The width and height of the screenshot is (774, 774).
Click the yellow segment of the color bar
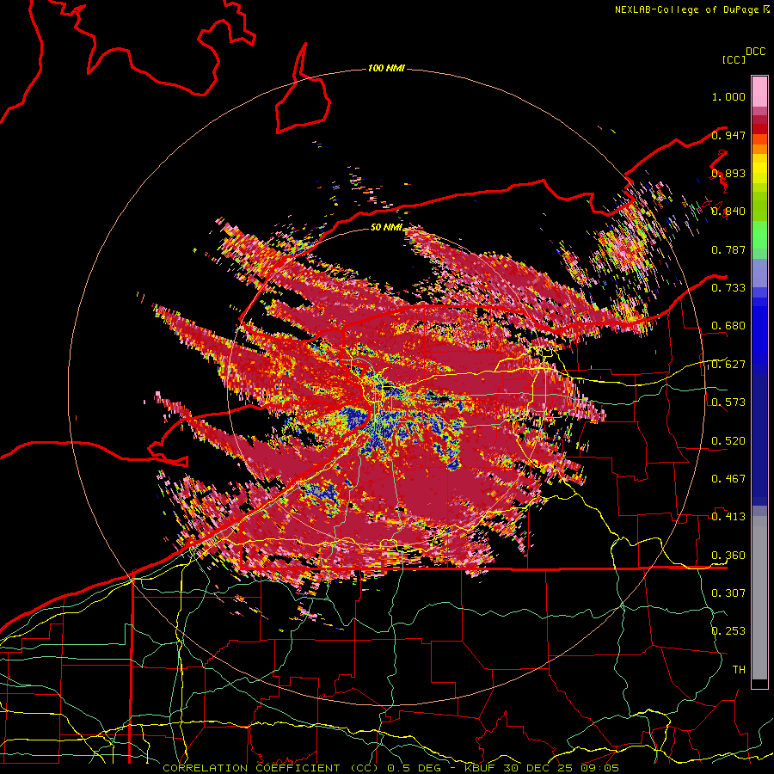coord(759,169)
